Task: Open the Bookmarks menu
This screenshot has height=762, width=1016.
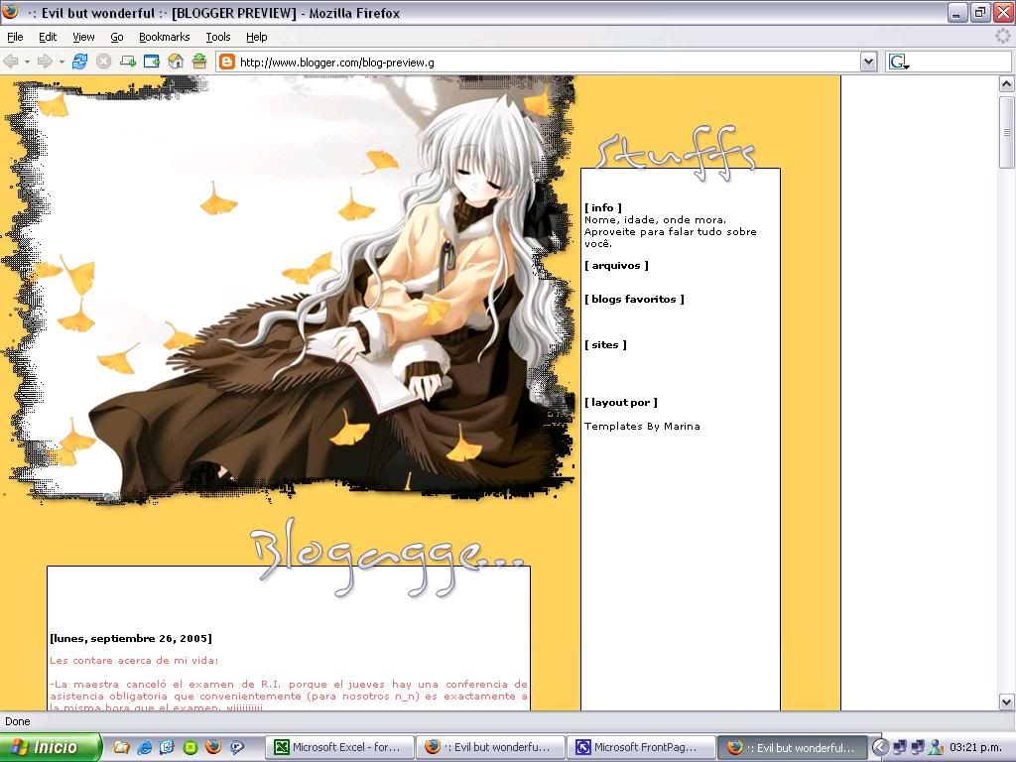Action: [164, 37]
